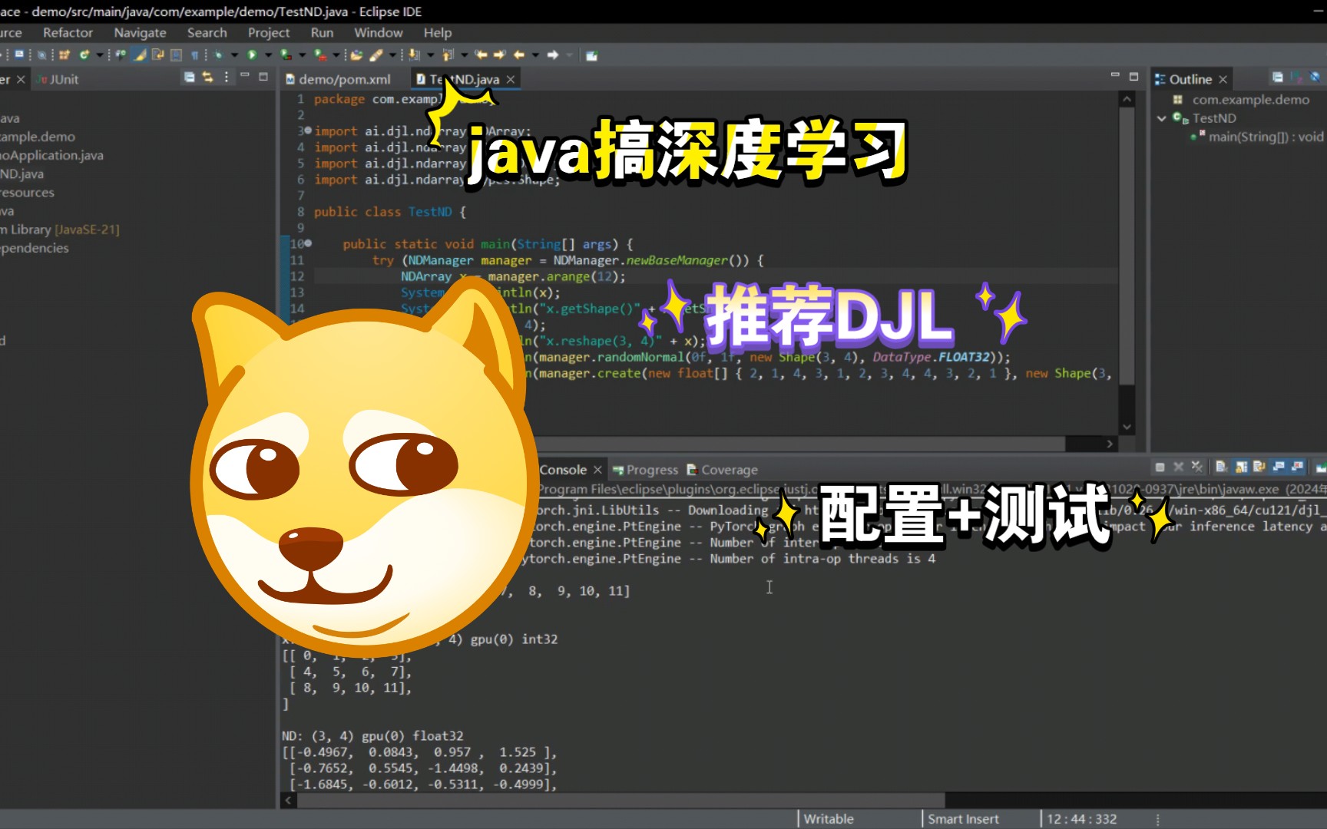Image resolution: width=1327 pixels, height=829 pixels.
Task: Open the Package Explorer view menu dots
Action: [x=227, y=77]
